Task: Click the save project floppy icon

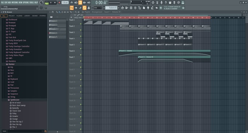Action: coord(170,3)
